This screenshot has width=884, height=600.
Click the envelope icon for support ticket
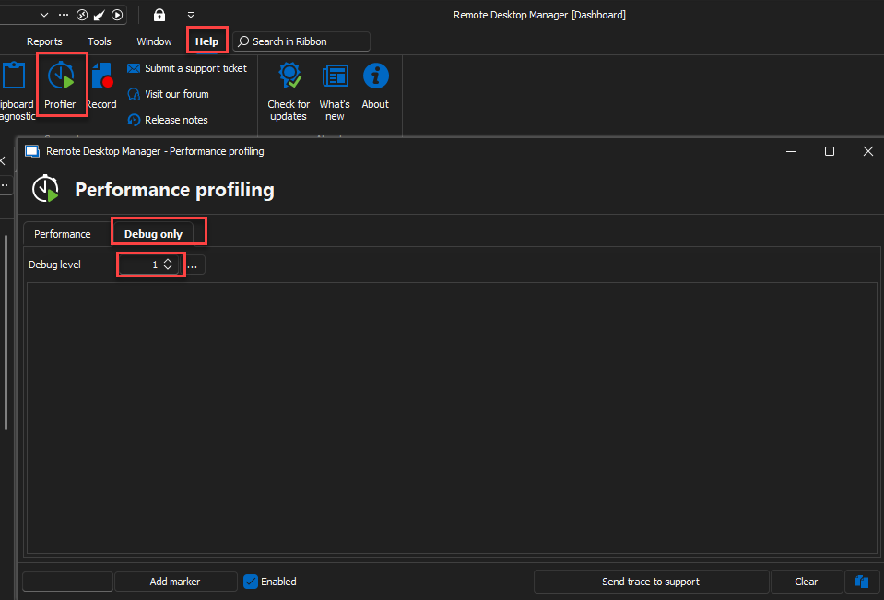click(x=134, y=68)
